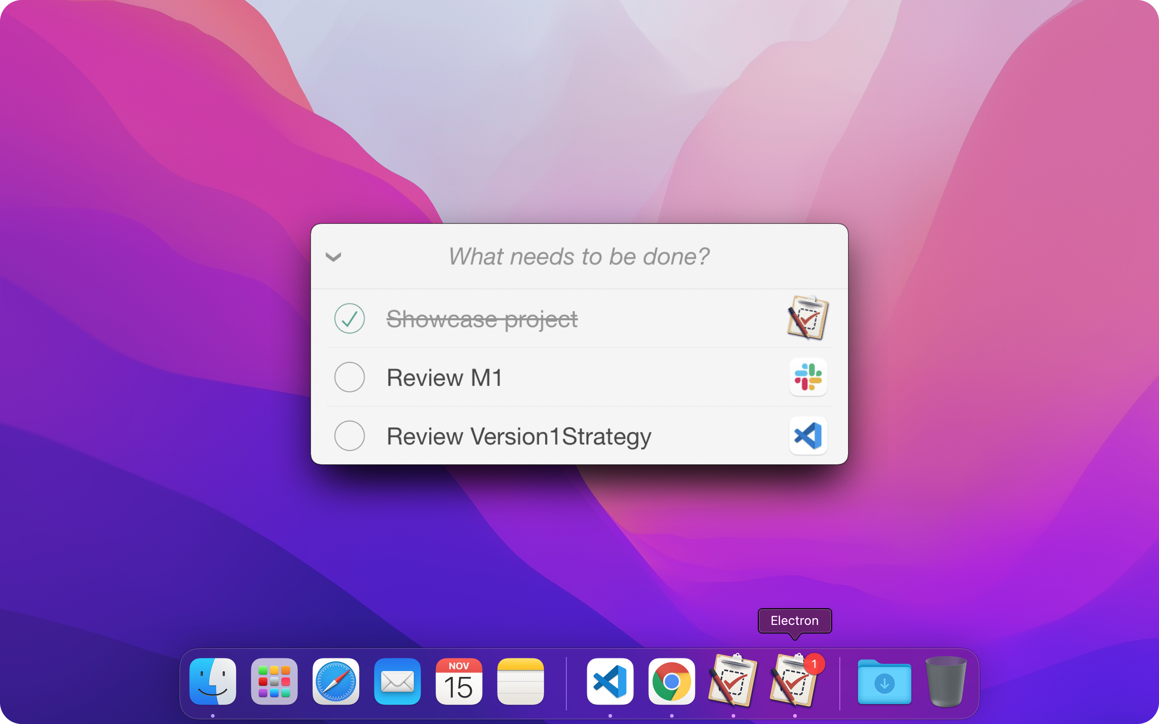1159x724 pixels.
Task: Open Finder from the Dock
Action: tap(213, 681)
